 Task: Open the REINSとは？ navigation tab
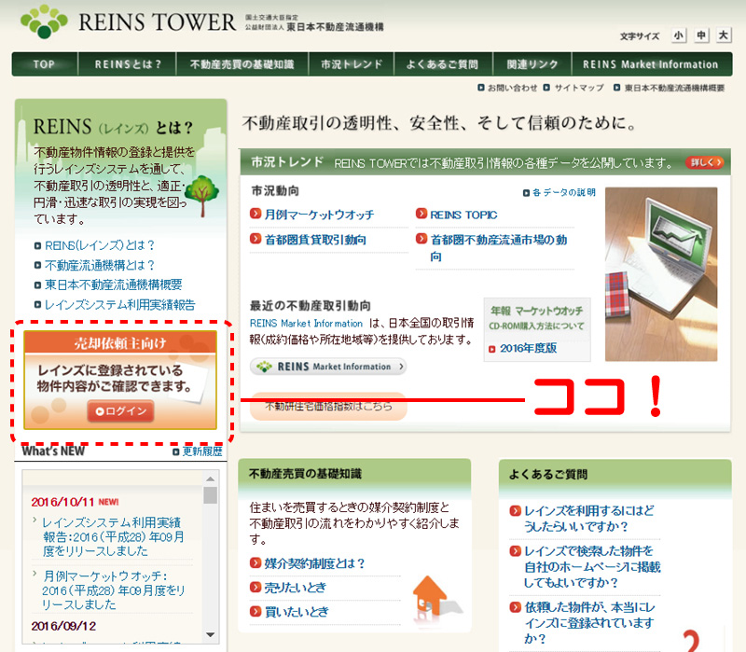127,64
